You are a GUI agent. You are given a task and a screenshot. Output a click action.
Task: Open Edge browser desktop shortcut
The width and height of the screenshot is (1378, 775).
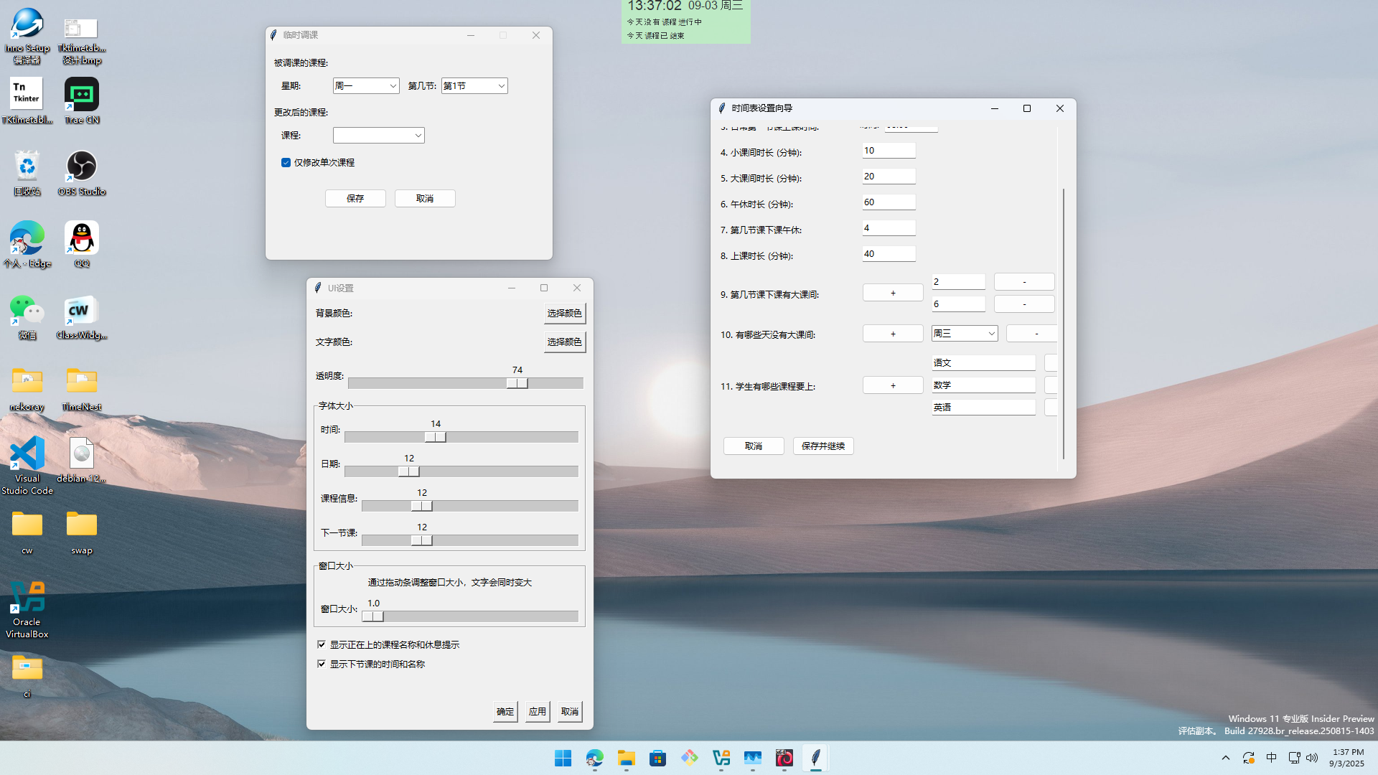tap(27, 245)
